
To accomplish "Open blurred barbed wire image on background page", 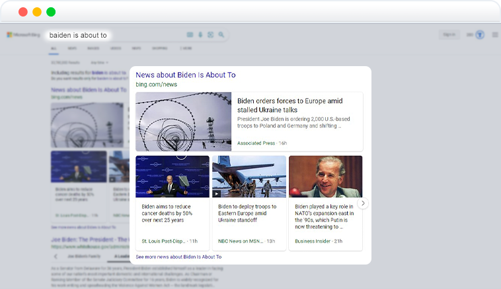I will (87, 125).
